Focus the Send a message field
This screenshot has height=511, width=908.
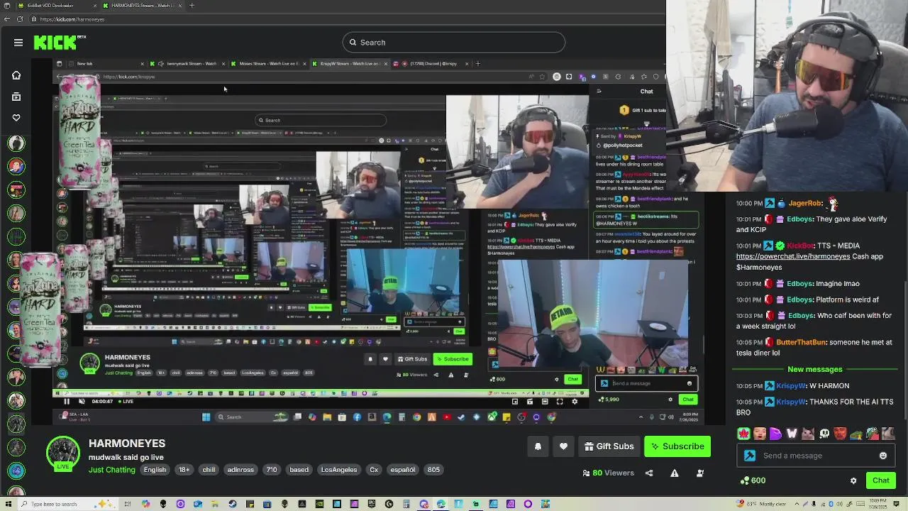click(x=816, y=456)
